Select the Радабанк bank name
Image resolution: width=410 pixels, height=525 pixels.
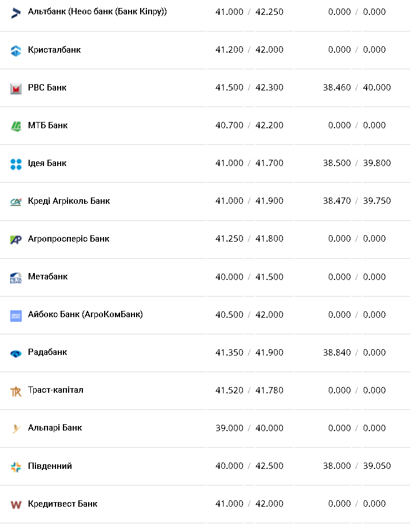pyautogui.click(x=47, y=352)
